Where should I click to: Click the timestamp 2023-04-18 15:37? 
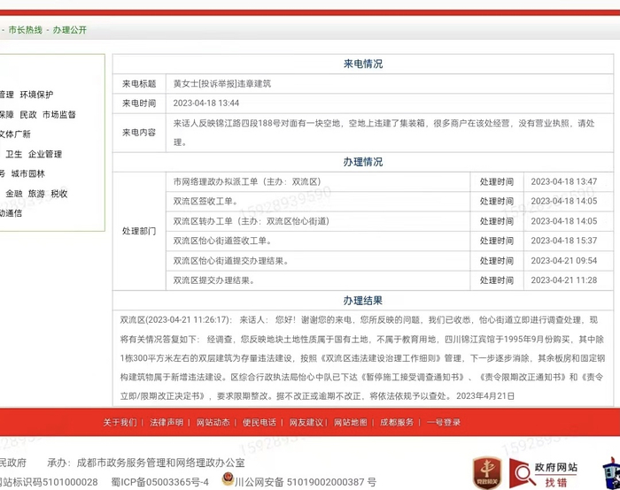click(564, 241)
